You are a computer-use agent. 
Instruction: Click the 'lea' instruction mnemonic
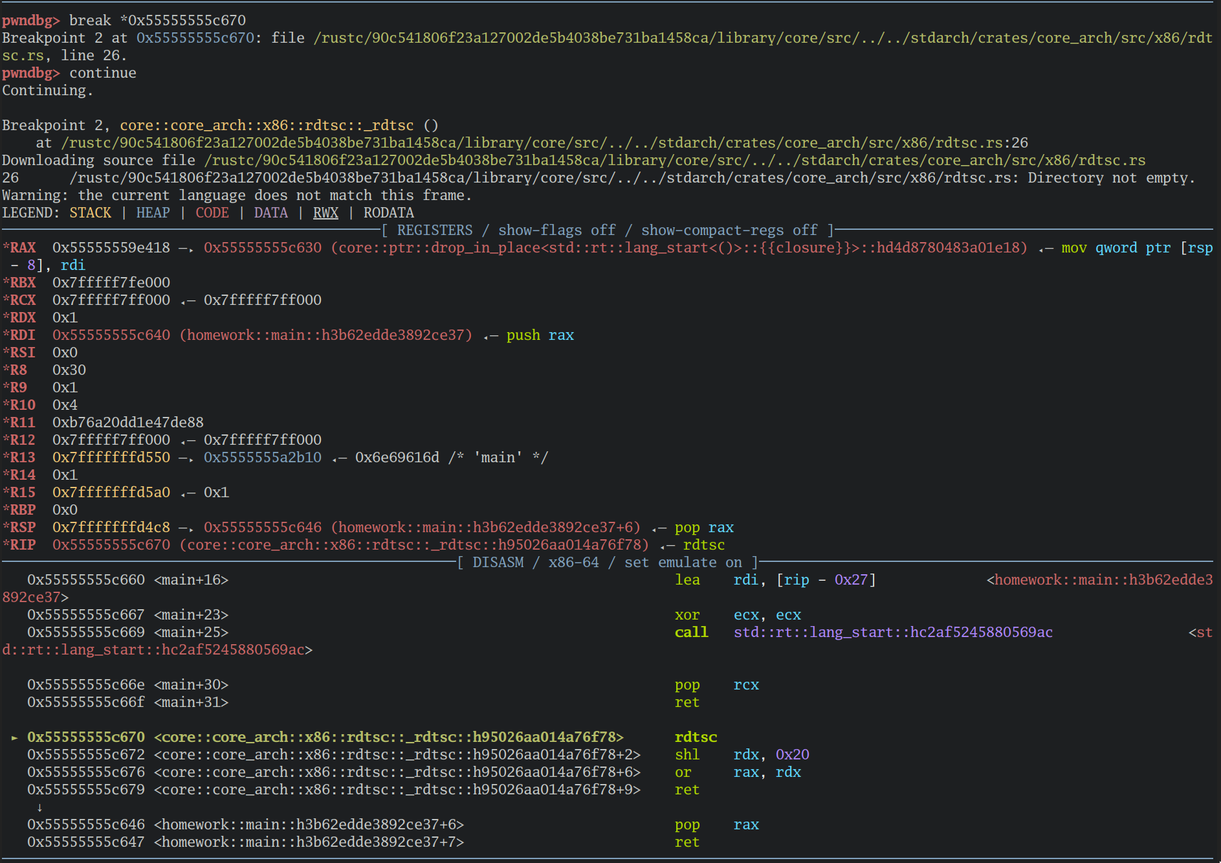pos(687,579)
